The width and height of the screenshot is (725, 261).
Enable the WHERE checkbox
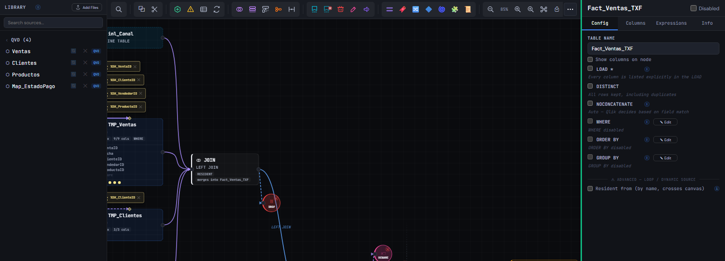point(590,121)
